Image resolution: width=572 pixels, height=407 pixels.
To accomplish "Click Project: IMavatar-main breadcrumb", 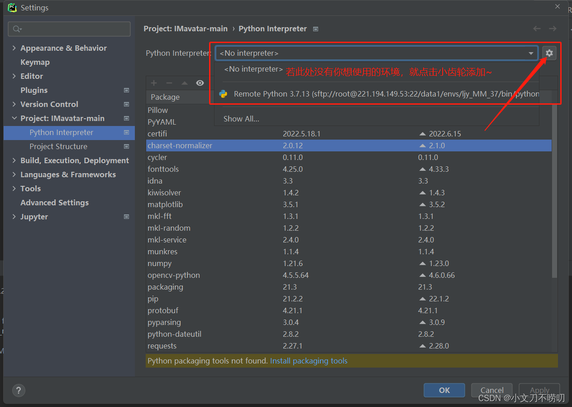I will 186,29.
